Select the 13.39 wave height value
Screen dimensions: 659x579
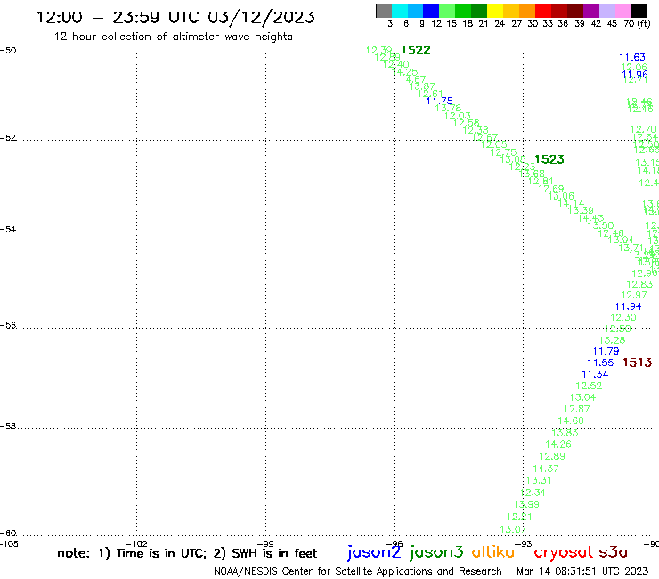click(x=581, y=210)
